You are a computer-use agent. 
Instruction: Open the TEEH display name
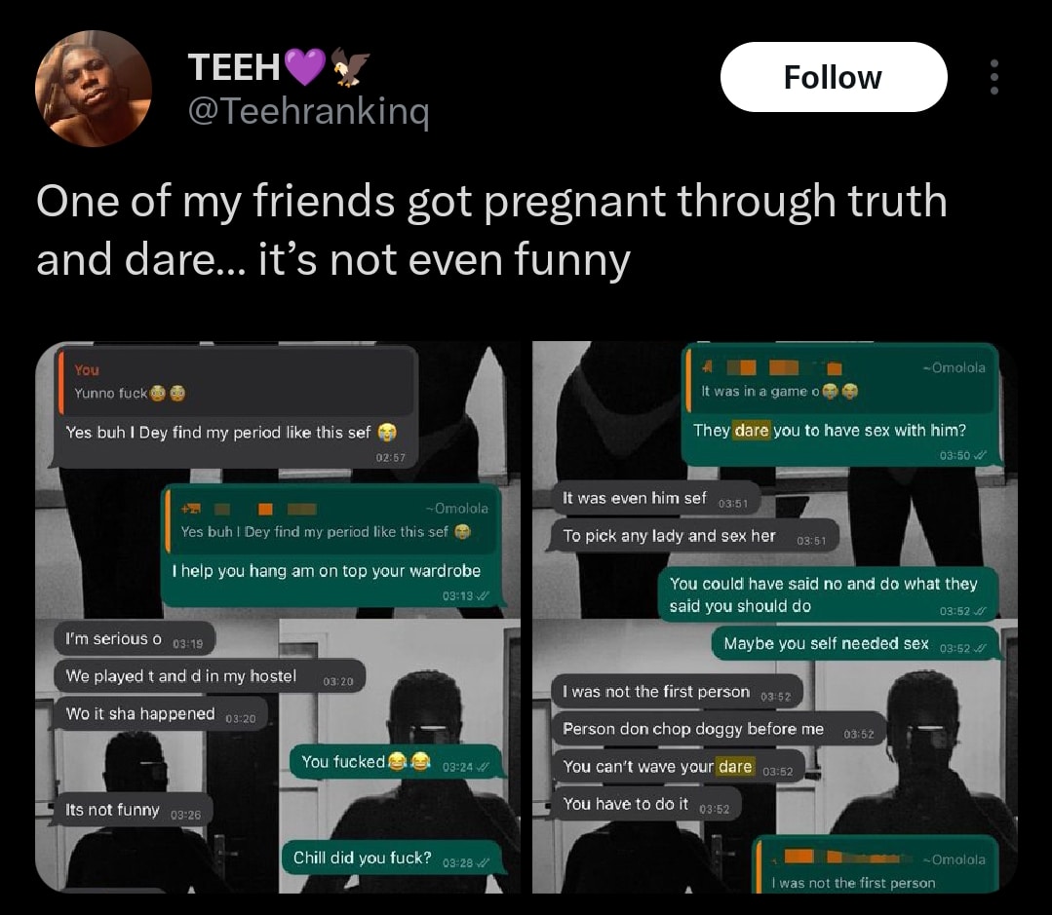[x=234, y=67]
